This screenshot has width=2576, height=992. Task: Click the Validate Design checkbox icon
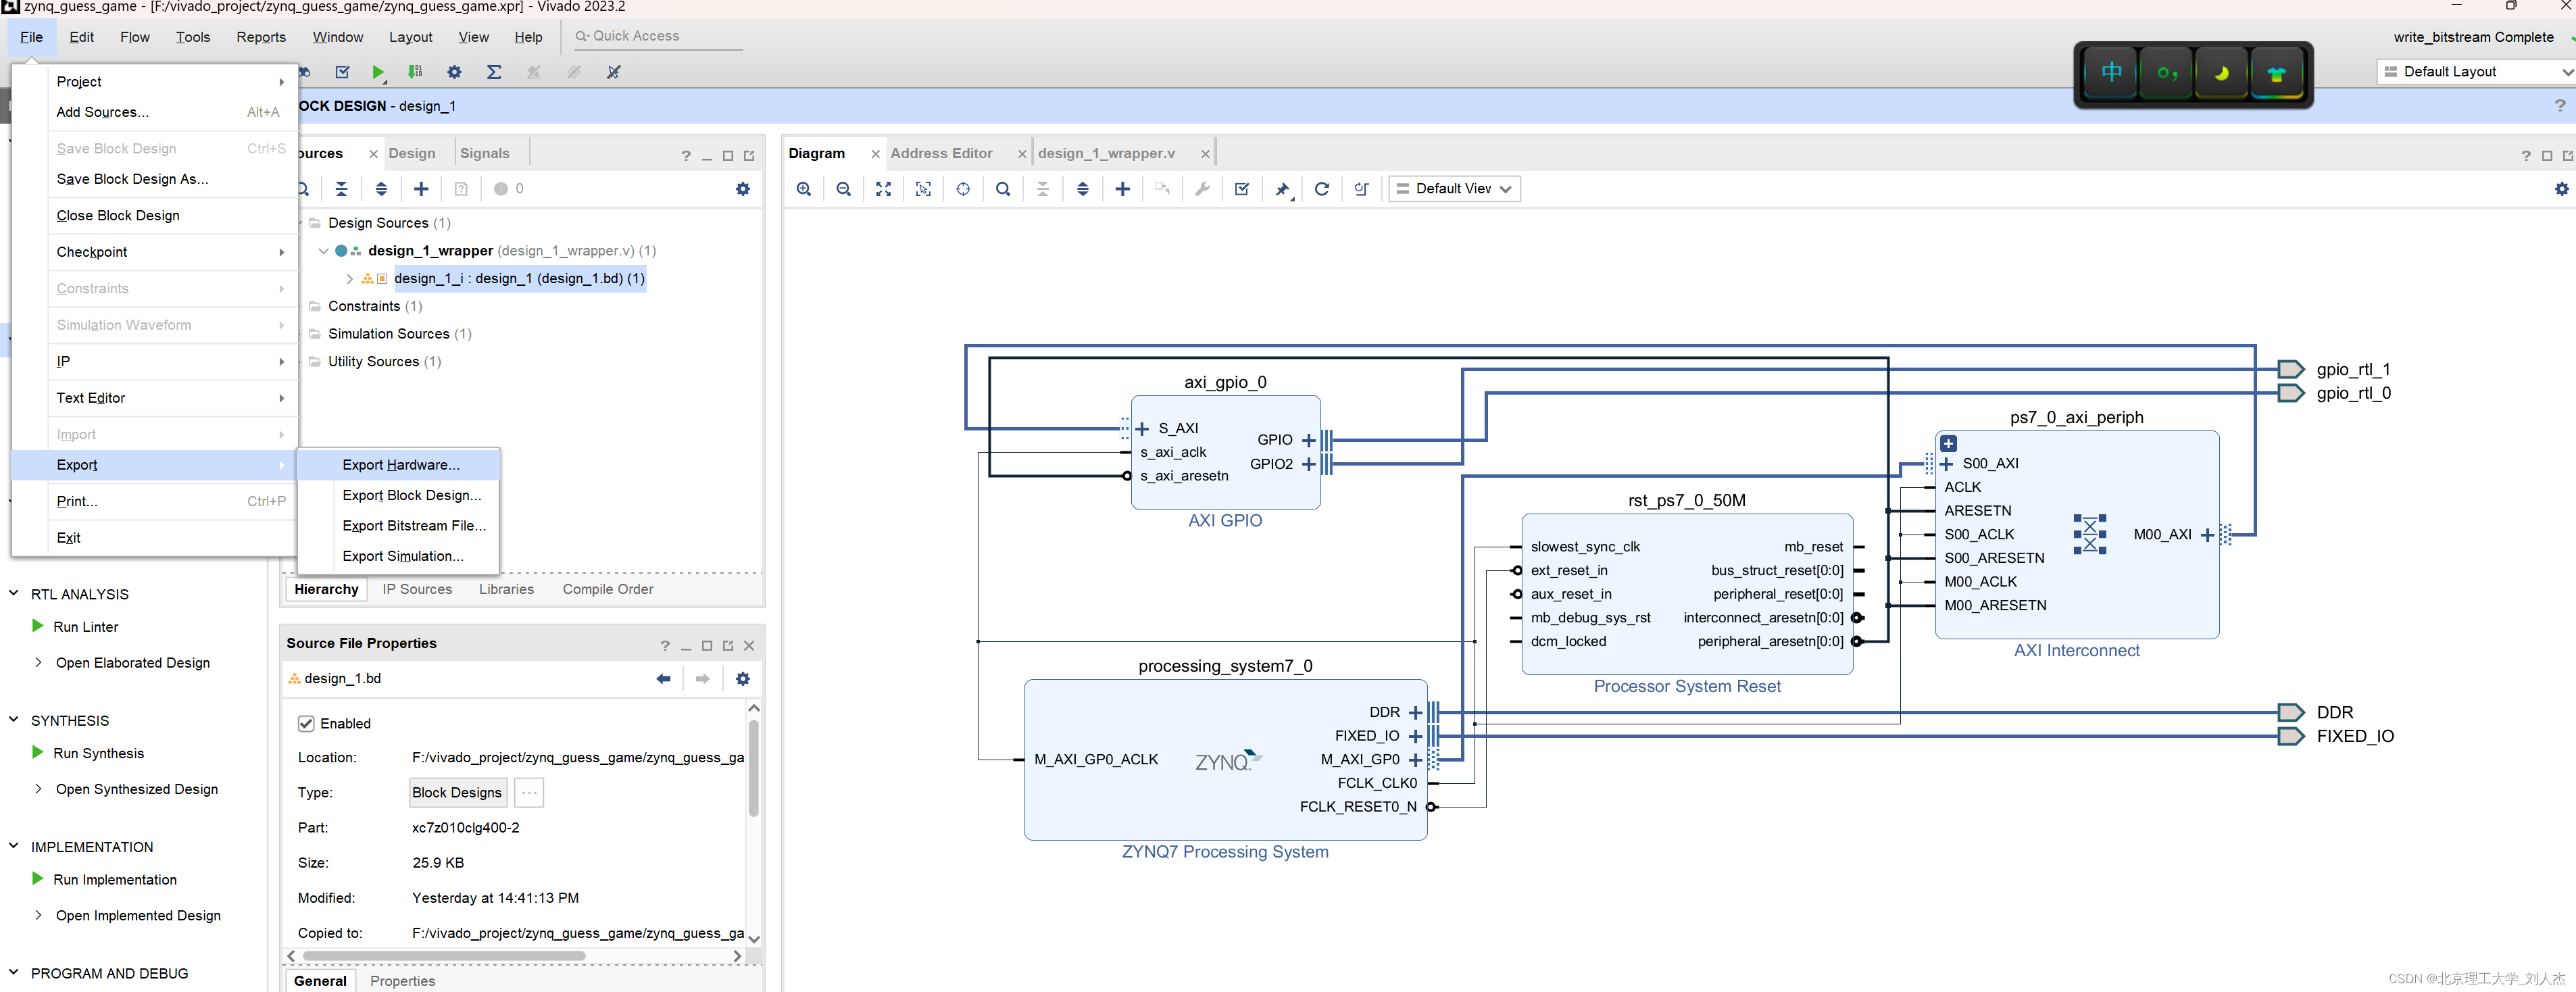click(x=1242, y=189)
